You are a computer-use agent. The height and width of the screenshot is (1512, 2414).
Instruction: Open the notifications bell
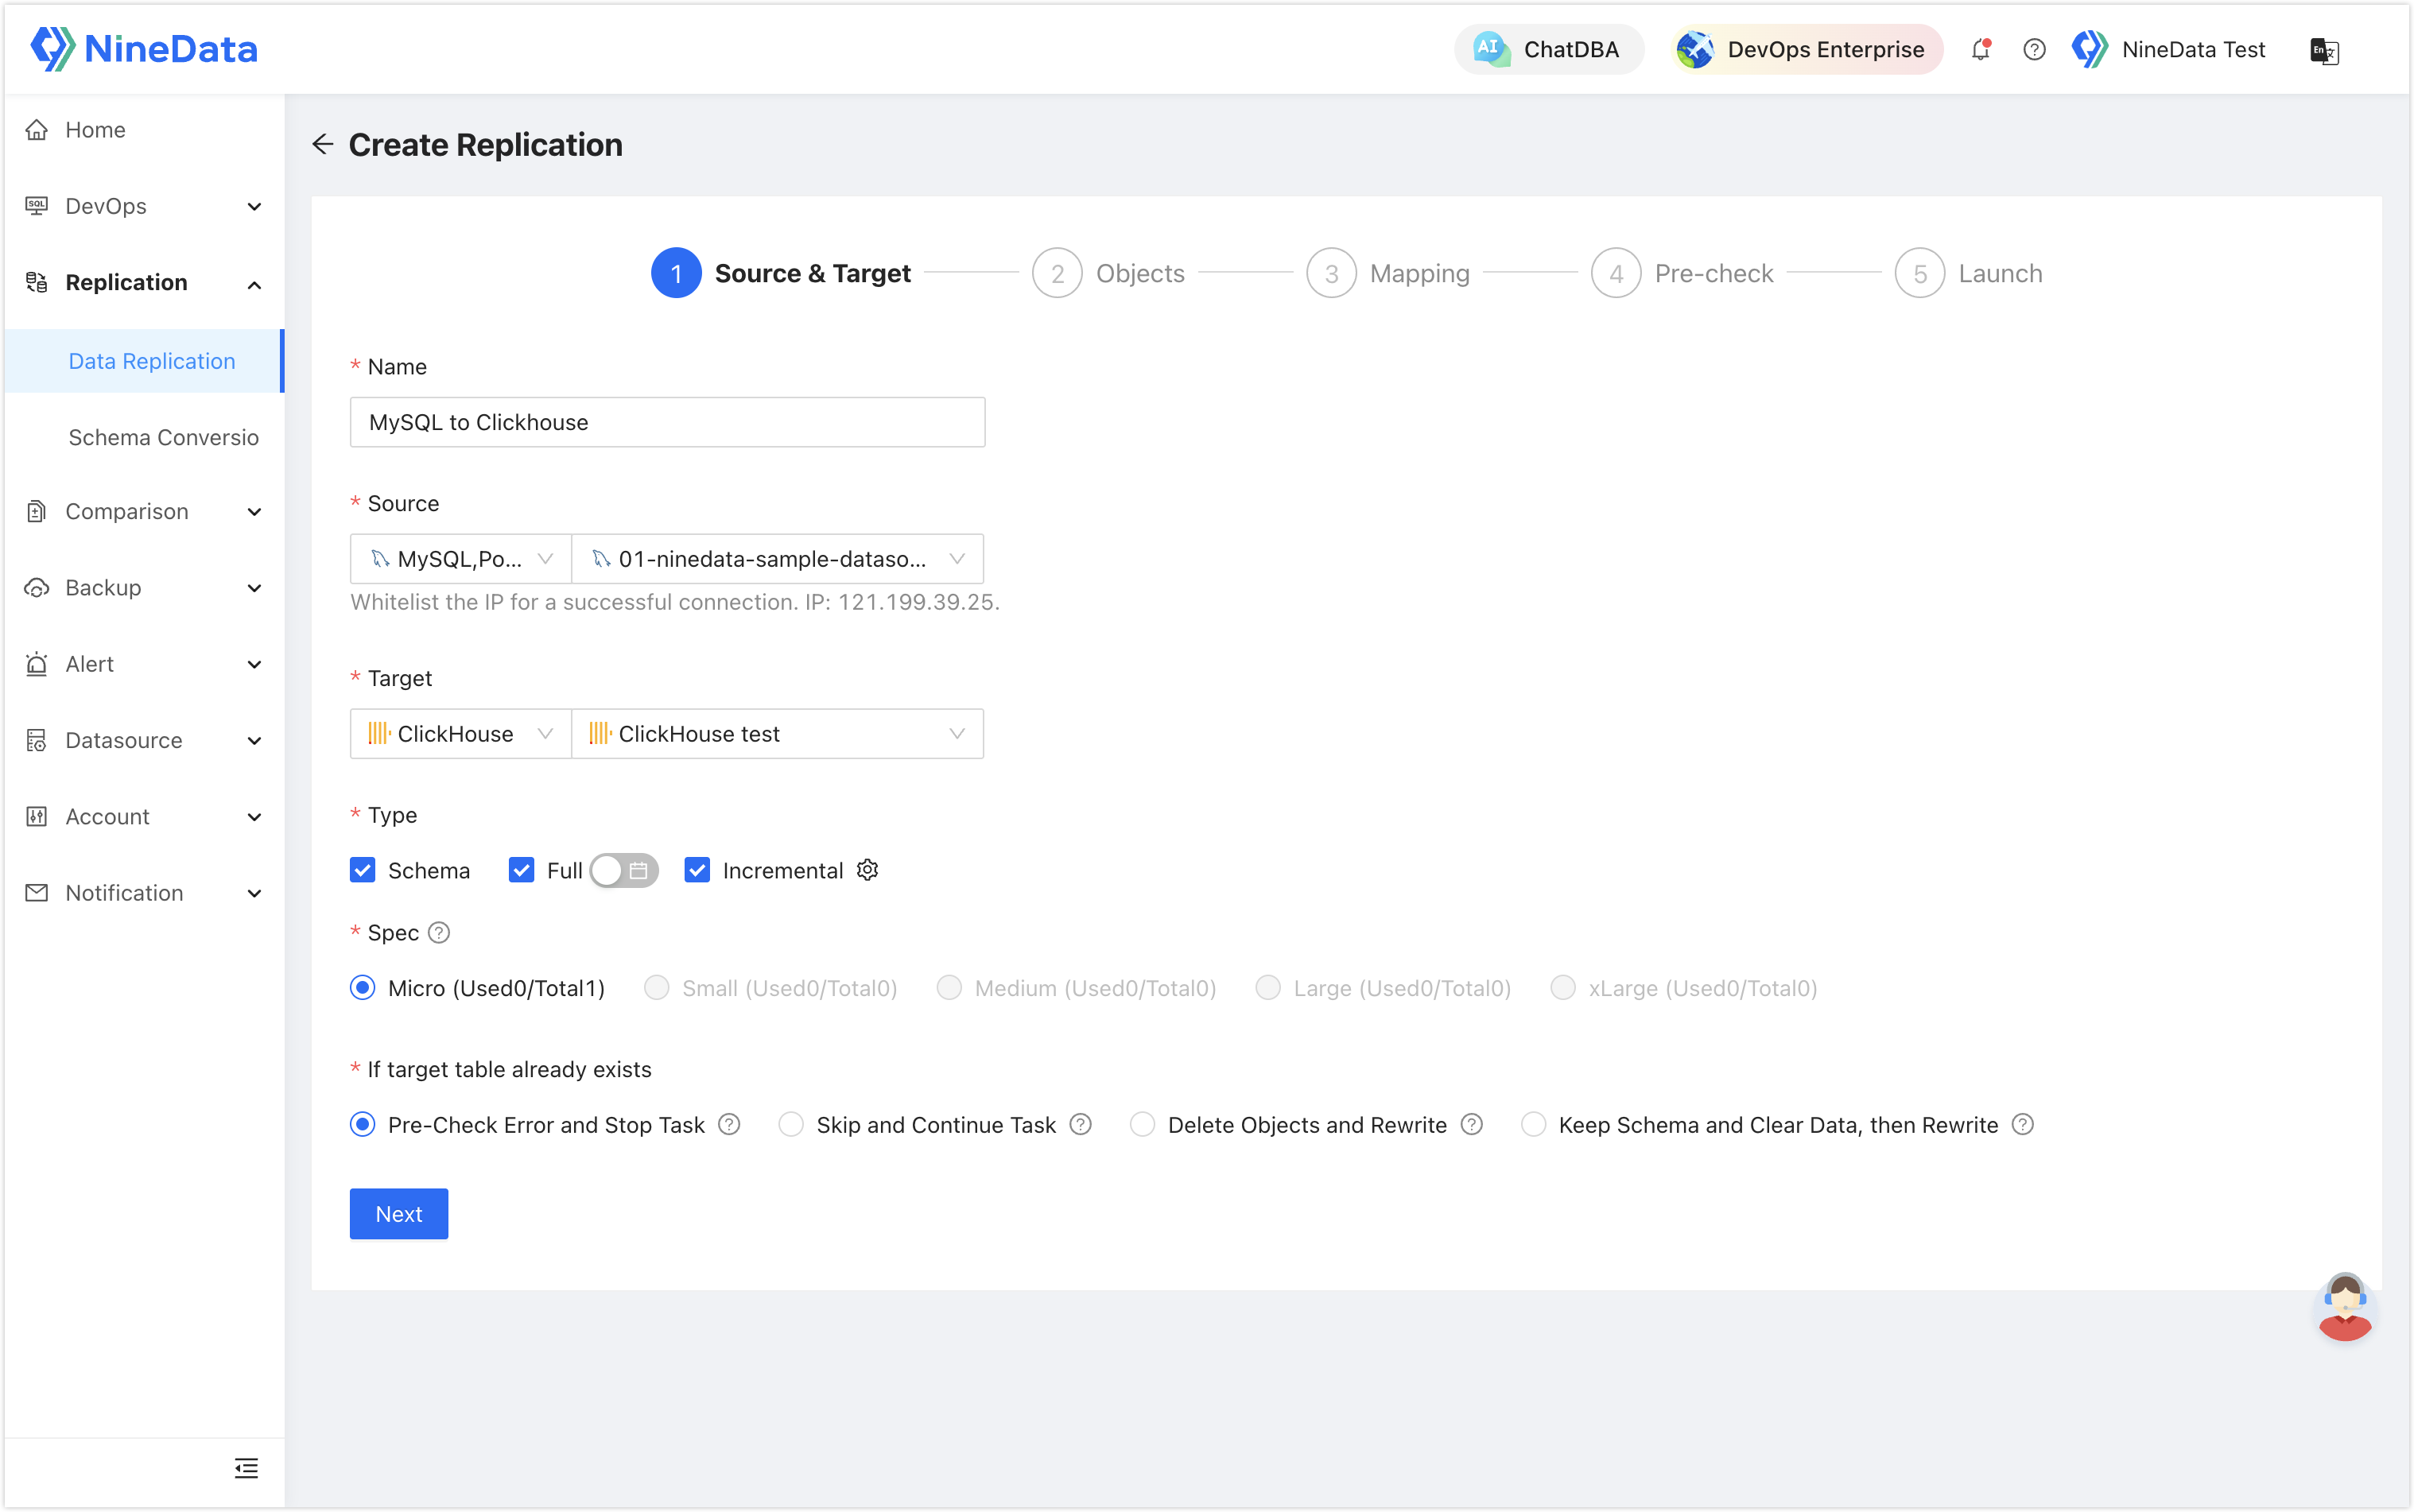click(1980, 49)
